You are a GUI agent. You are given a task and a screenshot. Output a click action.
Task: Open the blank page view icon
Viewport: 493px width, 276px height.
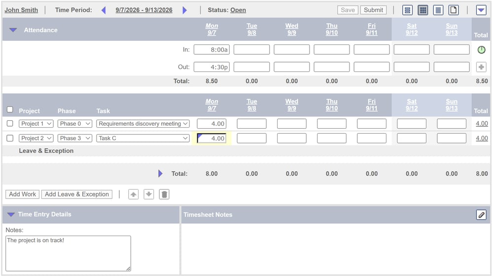(x=454, y=10)
